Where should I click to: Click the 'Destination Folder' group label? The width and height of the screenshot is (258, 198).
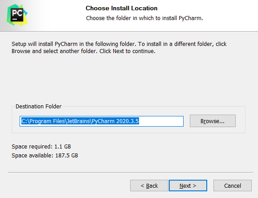tap(38, 107)
